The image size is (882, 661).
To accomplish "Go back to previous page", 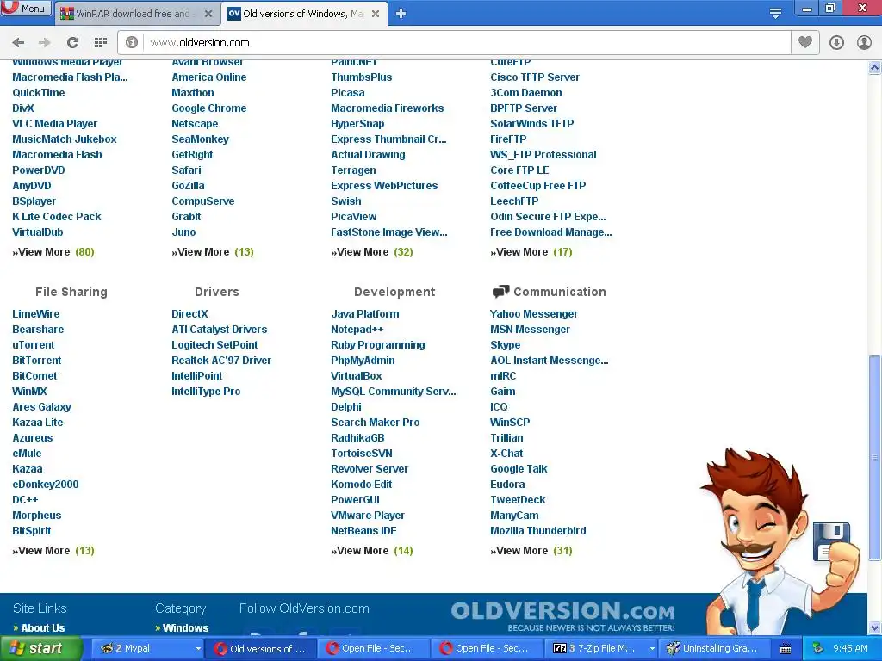I will pos(18,42).
